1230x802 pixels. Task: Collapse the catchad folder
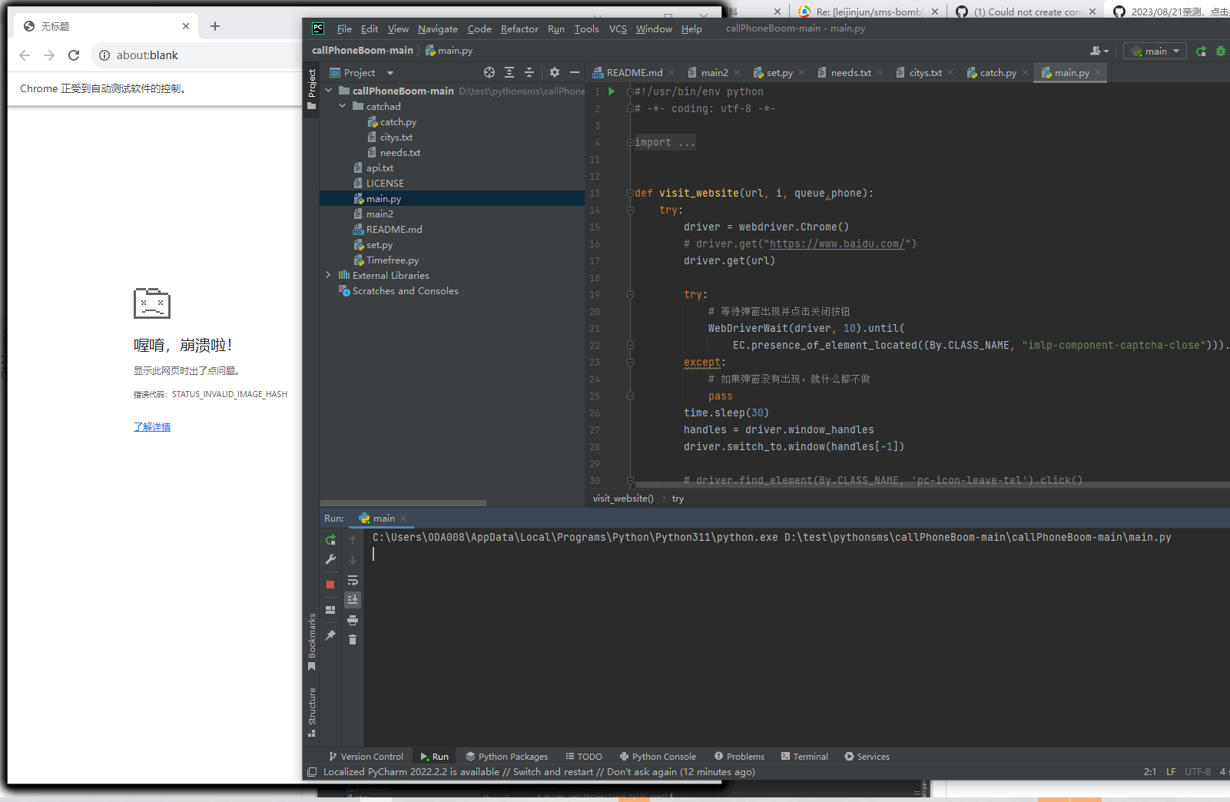coord(343,106)
